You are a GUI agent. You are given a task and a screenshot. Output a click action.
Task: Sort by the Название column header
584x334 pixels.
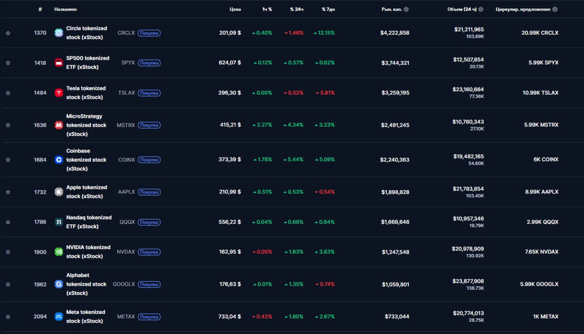tap(65, 9)
